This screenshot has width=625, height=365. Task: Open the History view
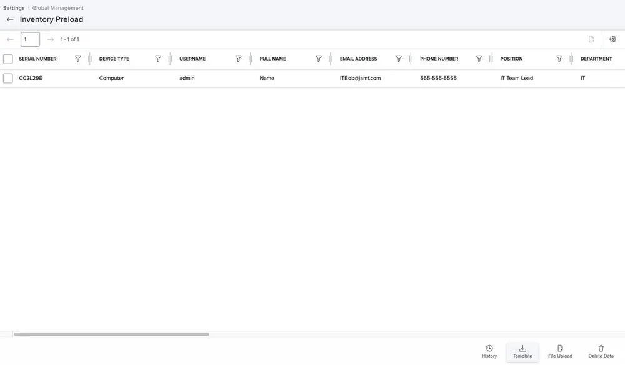click(x=489, y=351)
